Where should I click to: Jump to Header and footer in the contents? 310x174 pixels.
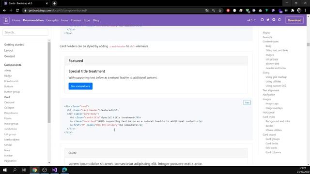(x=276, y=68)
